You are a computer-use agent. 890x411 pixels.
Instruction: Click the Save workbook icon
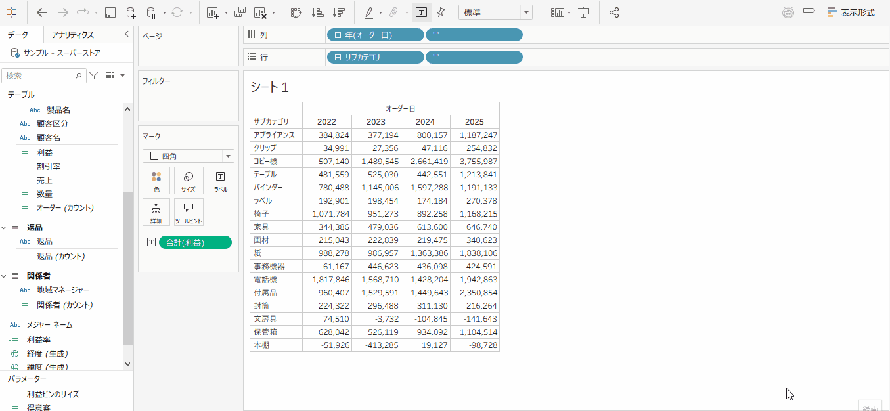[110, 12]
